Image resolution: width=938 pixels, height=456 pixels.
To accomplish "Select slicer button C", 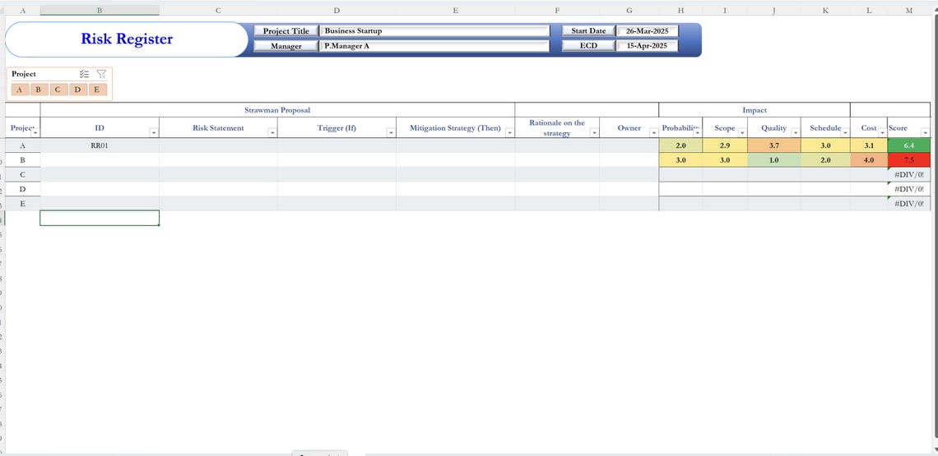I will point(58,90).
